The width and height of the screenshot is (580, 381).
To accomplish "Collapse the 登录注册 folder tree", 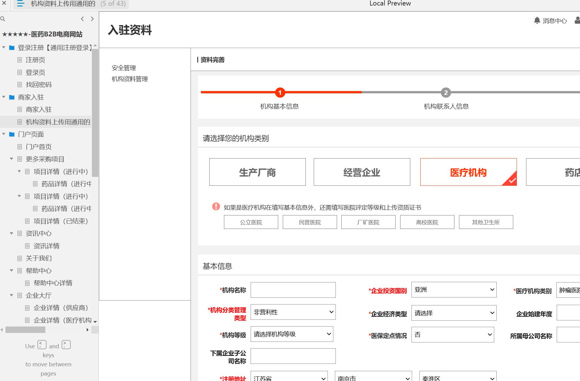I will point(4,47).
